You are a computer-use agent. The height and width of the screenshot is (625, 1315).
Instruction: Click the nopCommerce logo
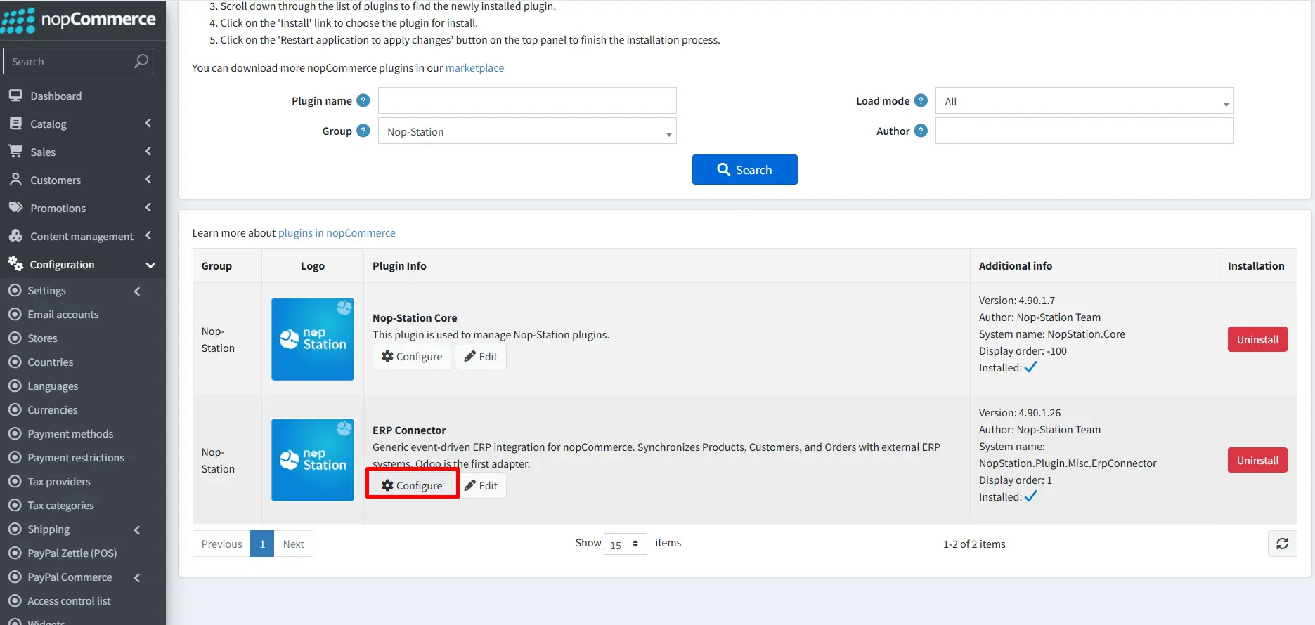pos(79,20)
